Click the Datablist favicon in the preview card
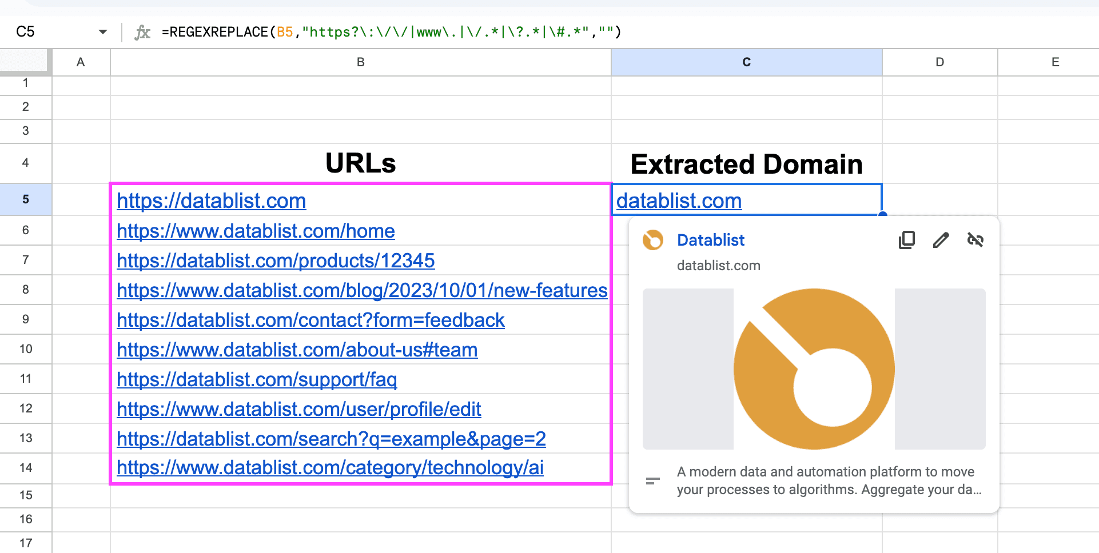Image resolution: width=1099 pixels, height=553 pixels. click(x=654, y=240)
